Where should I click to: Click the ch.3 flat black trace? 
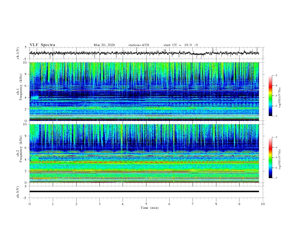click(x=144, y=192)
